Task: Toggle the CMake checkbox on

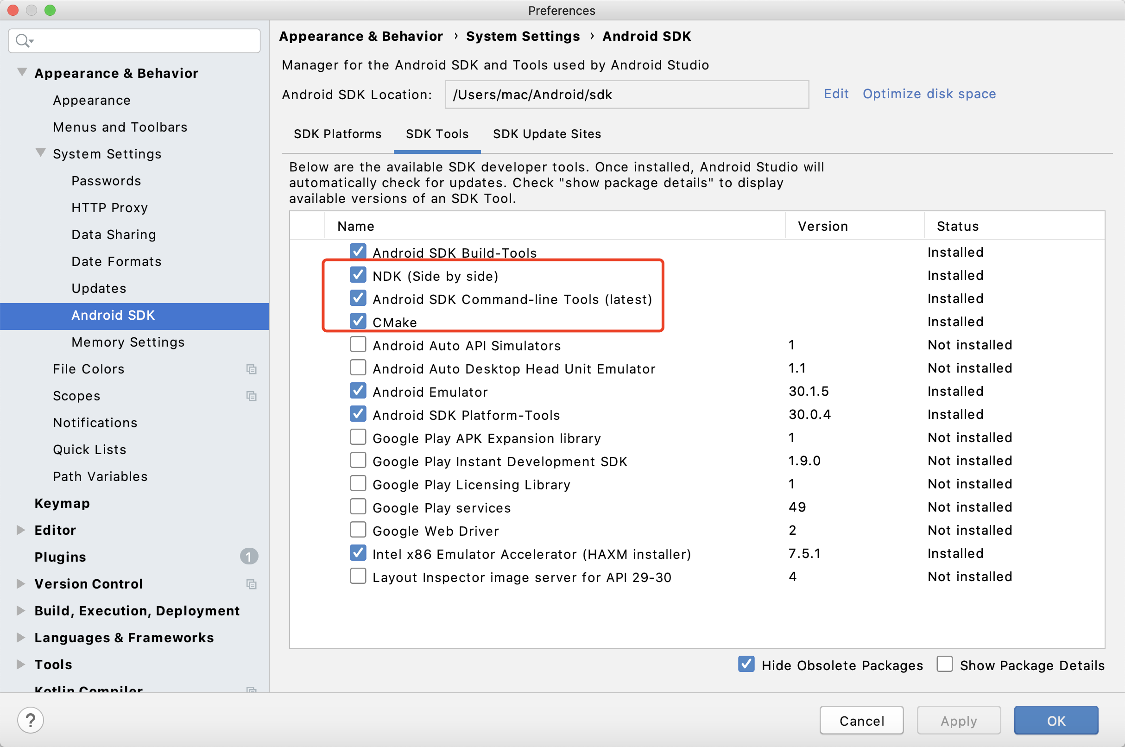Action: point(357,321)
